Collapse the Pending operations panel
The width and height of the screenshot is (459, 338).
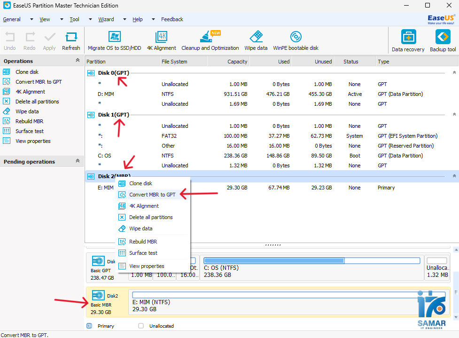pyautogui.click(x=77, y=161)
